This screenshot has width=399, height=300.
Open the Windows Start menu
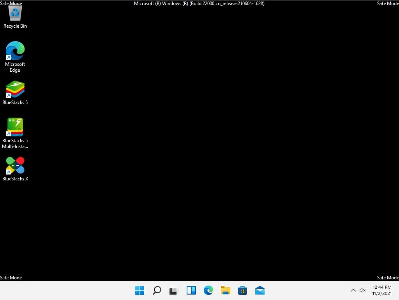(139, 290)
